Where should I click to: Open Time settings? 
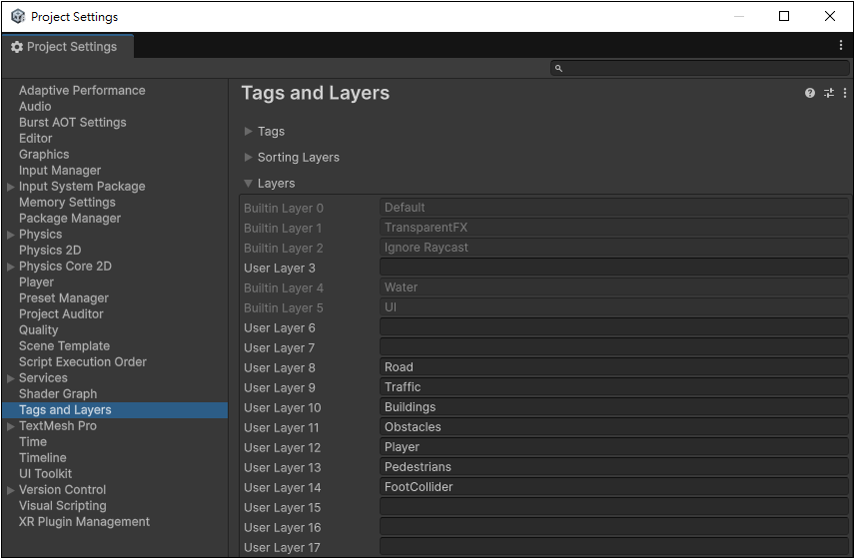pyautogui.click(x=33, y=442)
